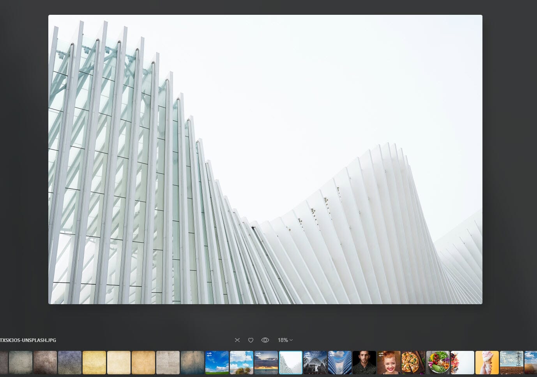Select the salad bowl thumbnail

(x=438, y=363)
